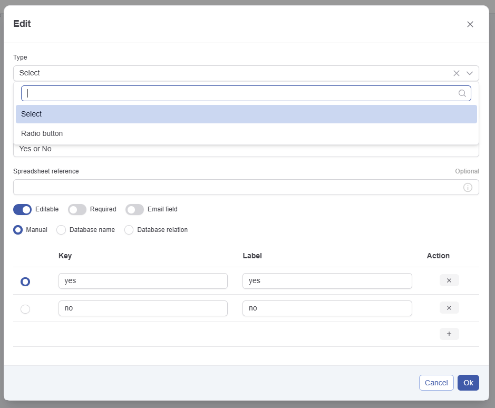Click the search magnifier icon in dropdown
495x408 pixels.
462,93
